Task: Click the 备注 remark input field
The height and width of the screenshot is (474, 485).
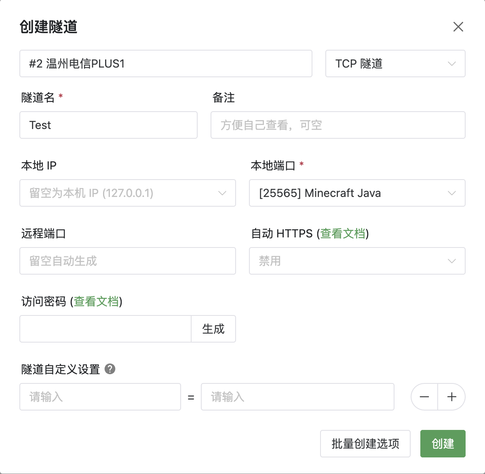Action: (338, 125)
